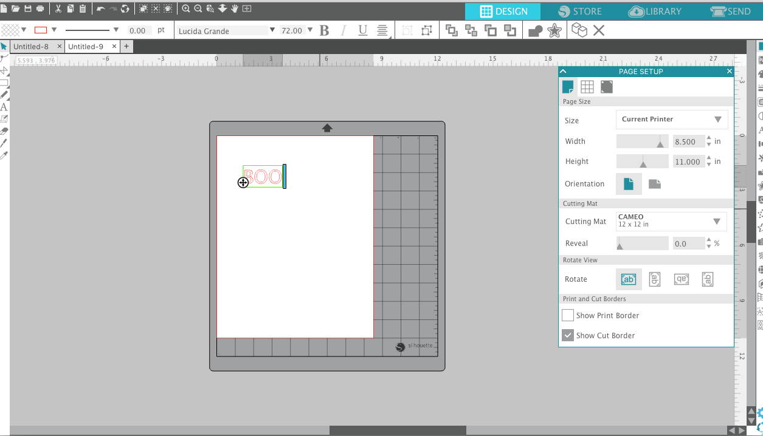Click the Select All icon
This screenshot has height=436, width=763.
(x=143, y=9)
